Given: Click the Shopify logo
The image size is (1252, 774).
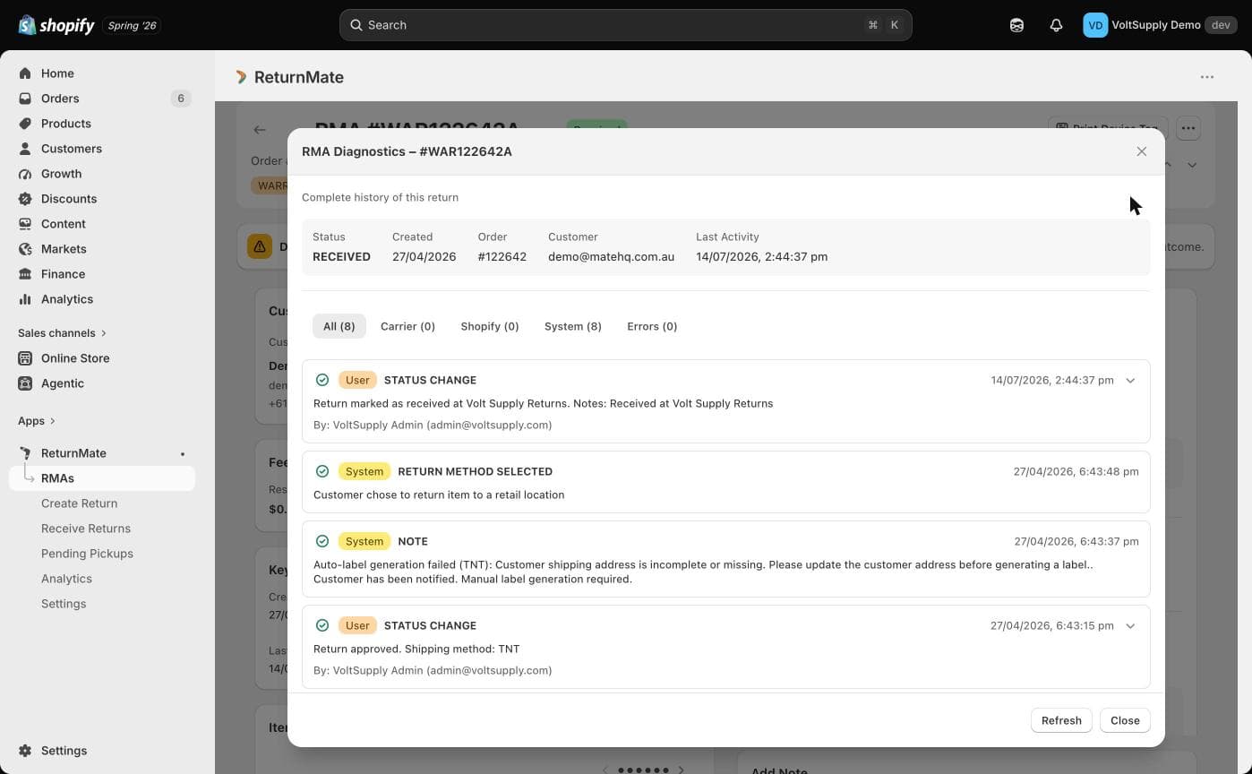Looking at the screenshot, I should (56, 25).
